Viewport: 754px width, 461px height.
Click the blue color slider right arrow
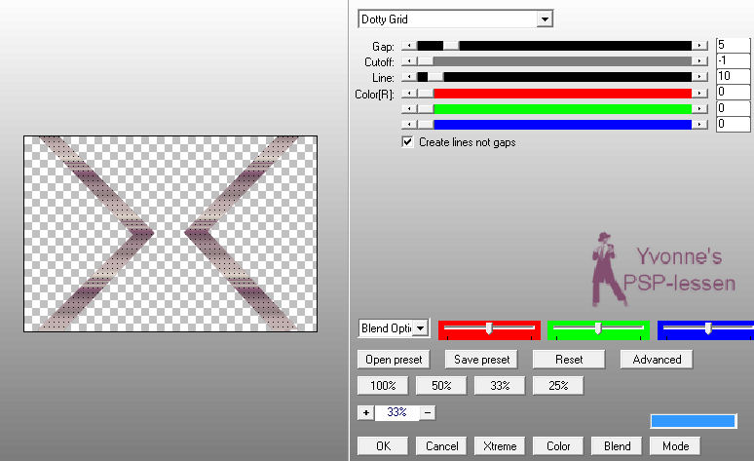coord(699,124)
